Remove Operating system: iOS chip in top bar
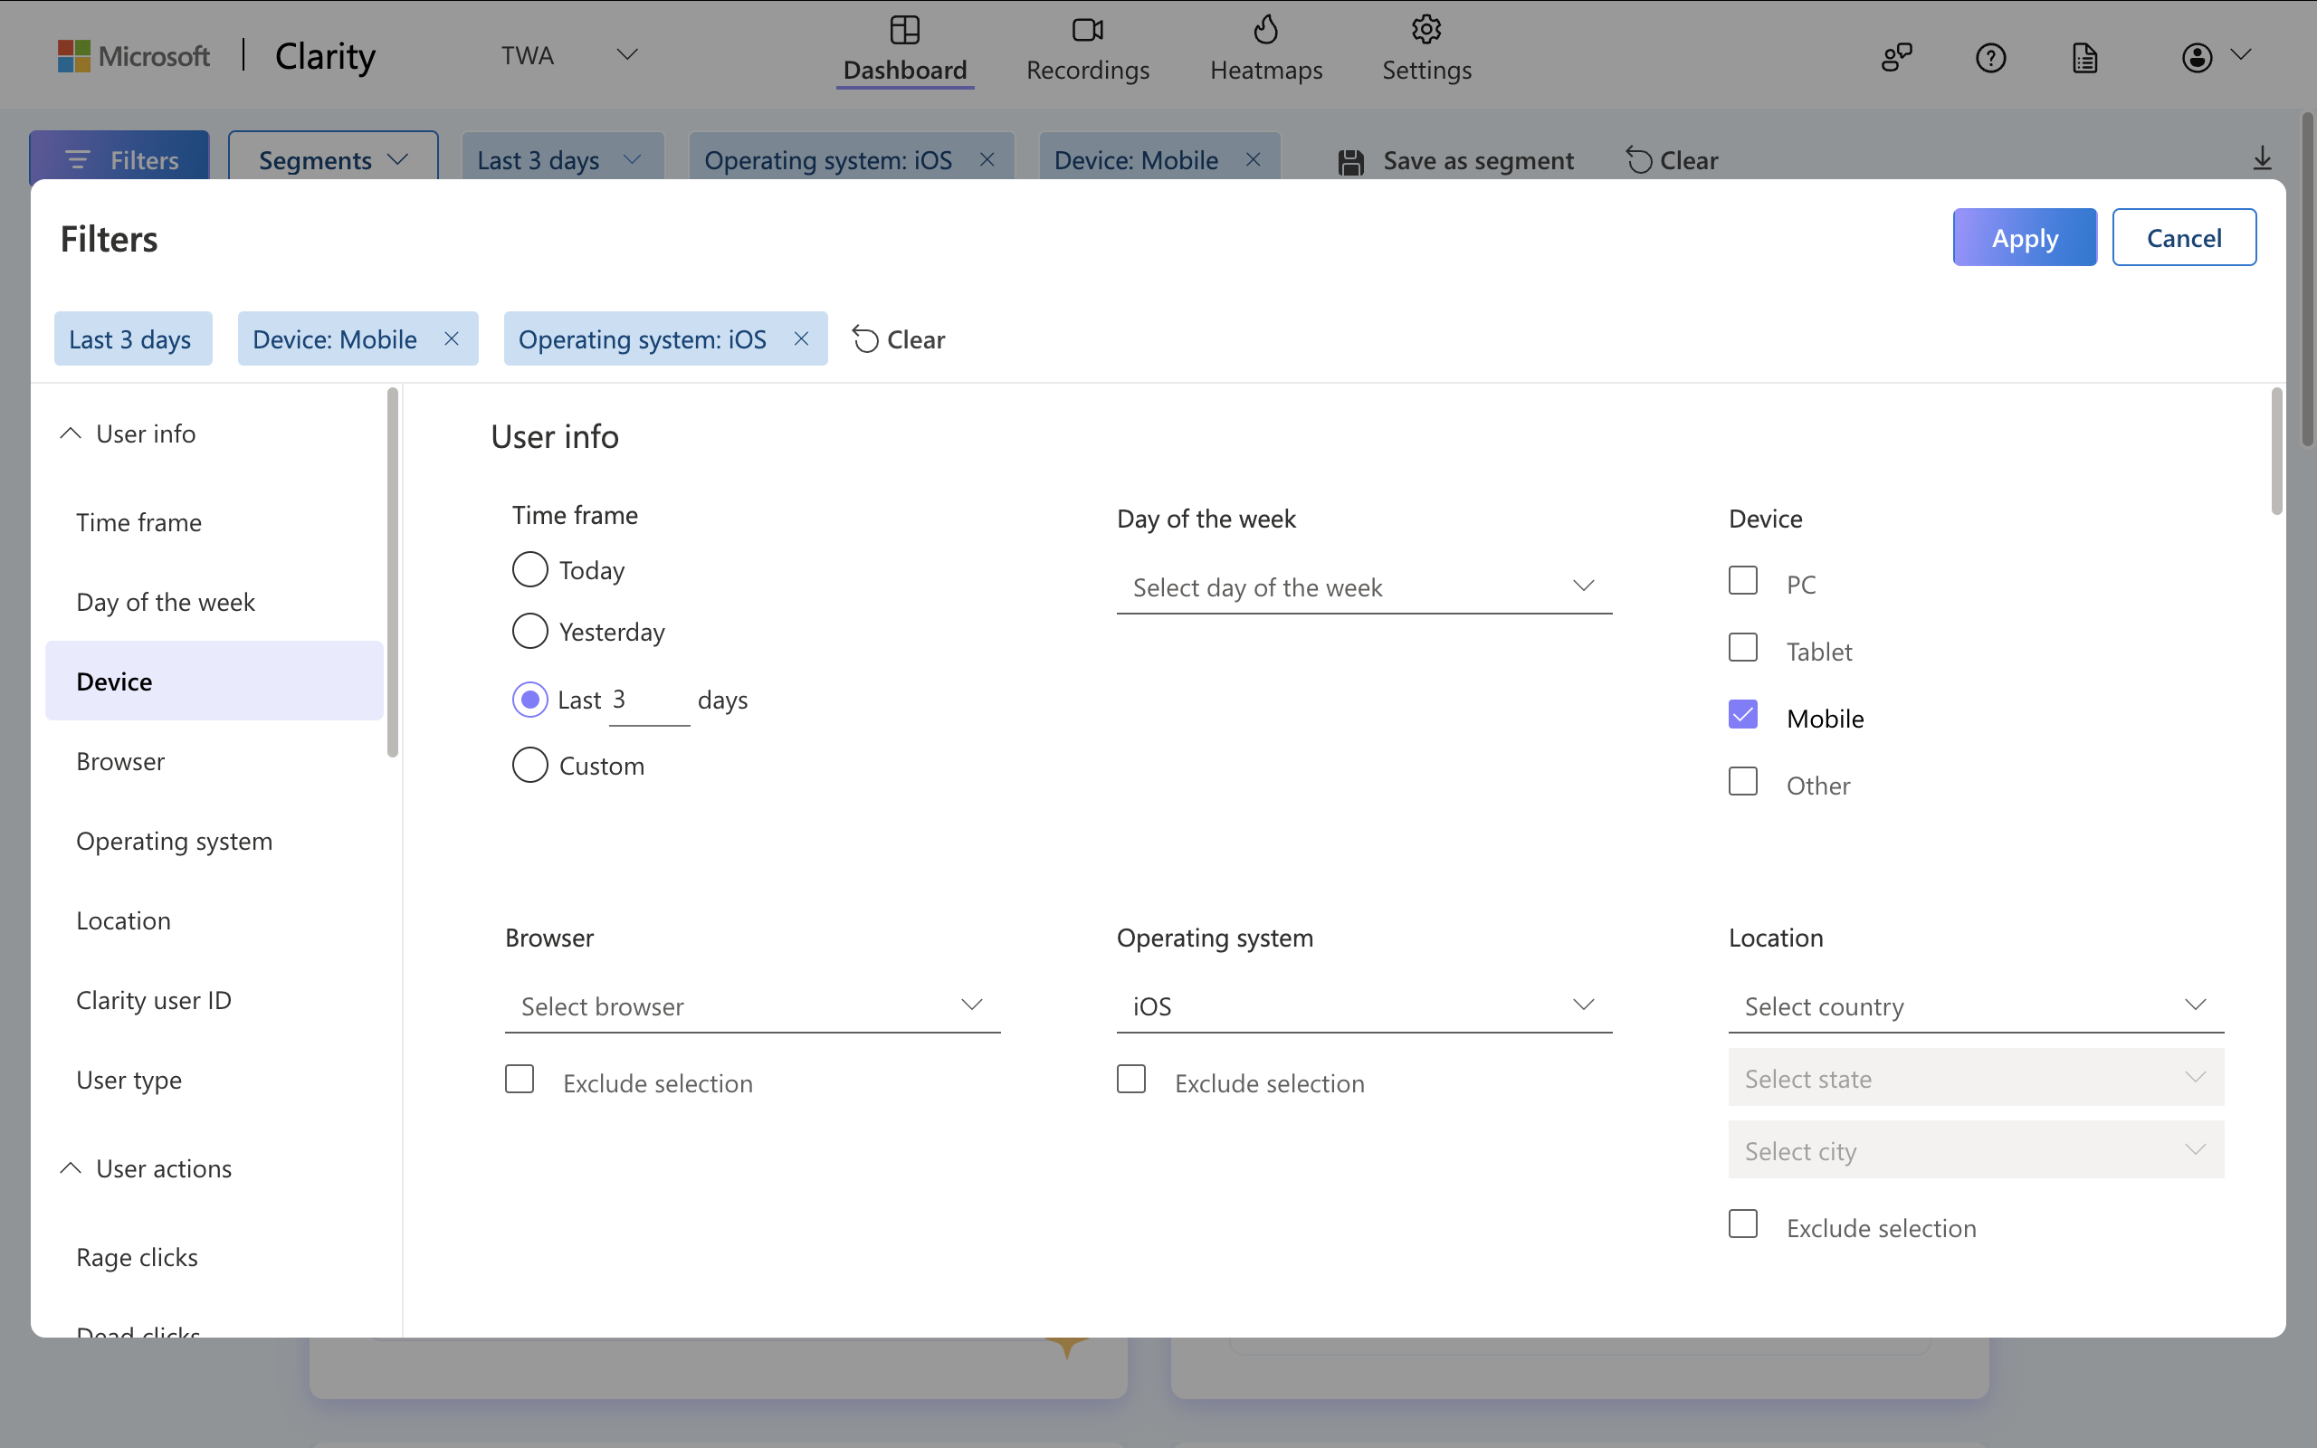Viewport: 2317px width, 1448px height. tap(987, 159)
